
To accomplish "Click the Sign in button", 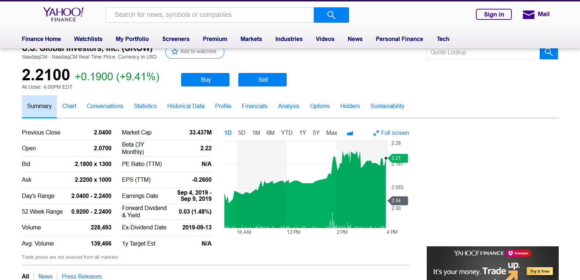I will click(x=493, y=14).
